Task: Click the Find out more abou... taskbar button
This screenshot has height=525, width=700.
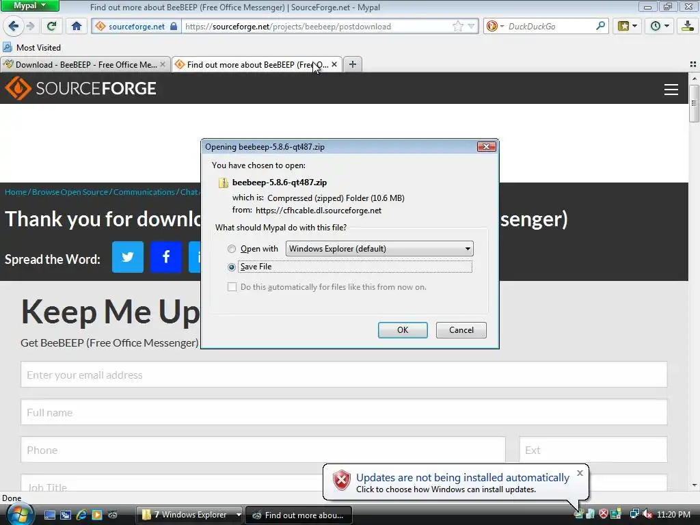Action: tap(299, 515)
